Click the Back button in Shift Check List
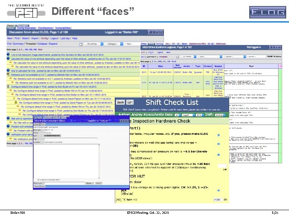 pos(120,102)
